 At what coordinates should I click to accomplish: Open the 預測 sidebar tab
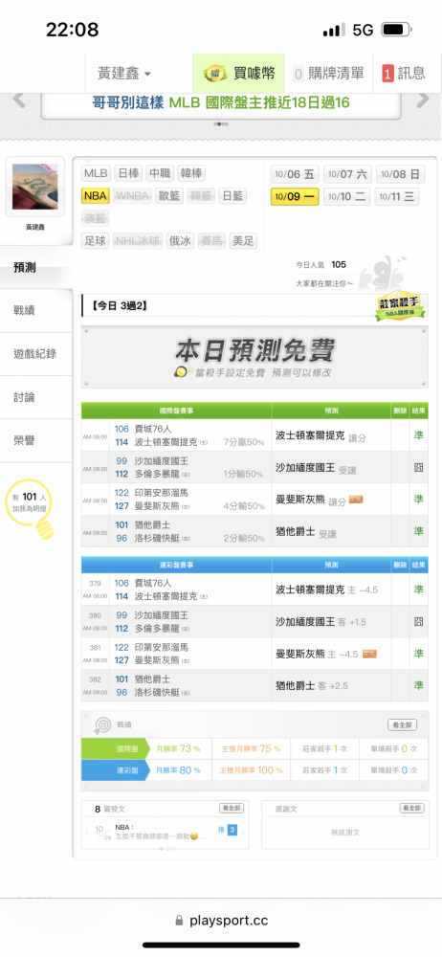tap(36, 267)
